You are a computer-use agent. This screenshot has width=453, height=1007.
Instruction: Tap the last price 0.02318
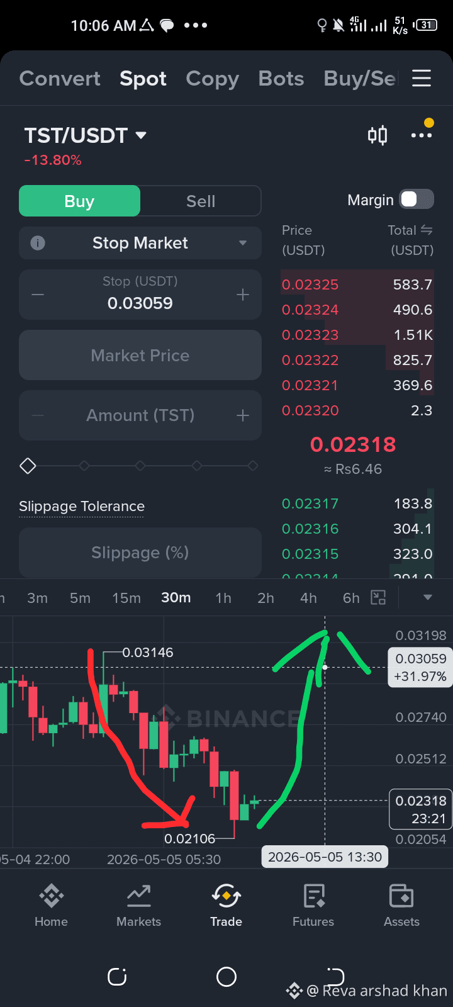(x=353, y=444)
